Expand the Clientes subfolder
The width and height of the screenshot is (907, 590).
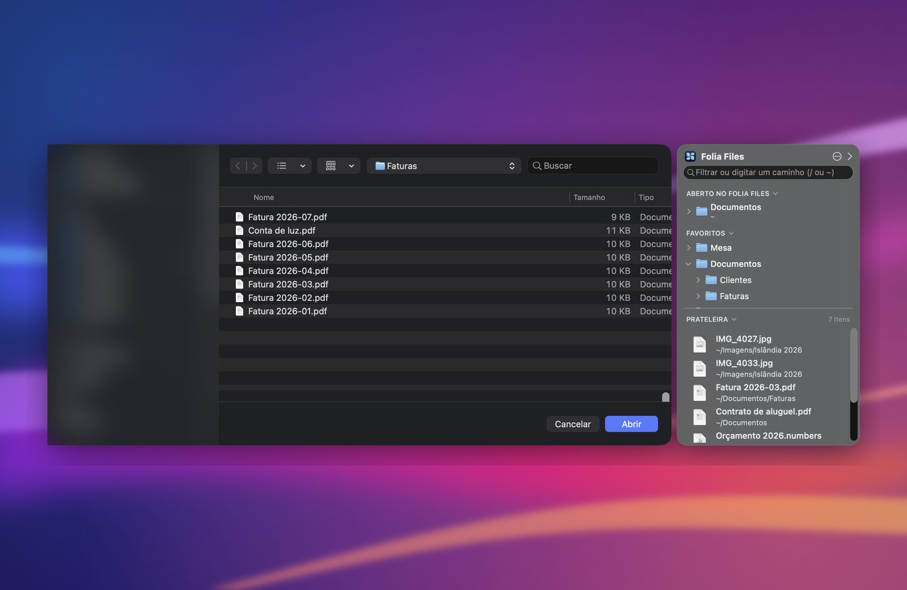click(698, 280)
